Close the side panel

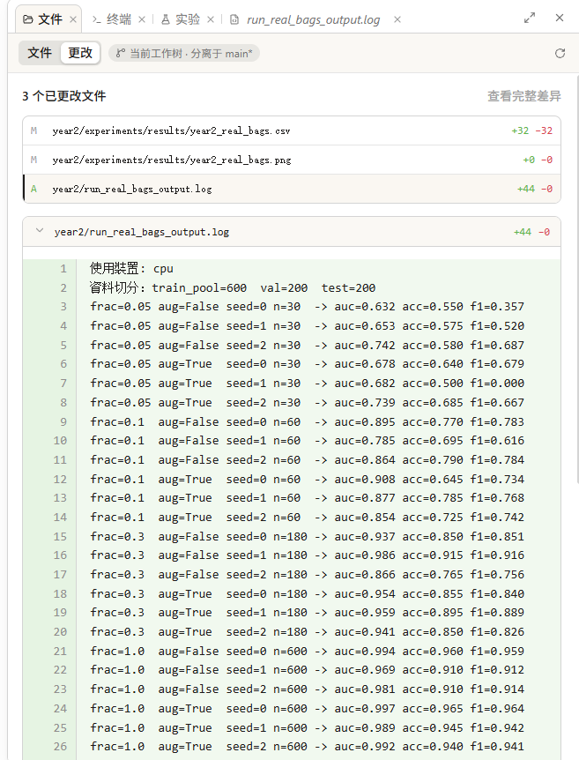560,18
